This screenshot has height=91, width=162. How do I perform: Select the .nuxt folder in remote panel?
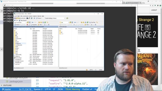tap(62, 34)
